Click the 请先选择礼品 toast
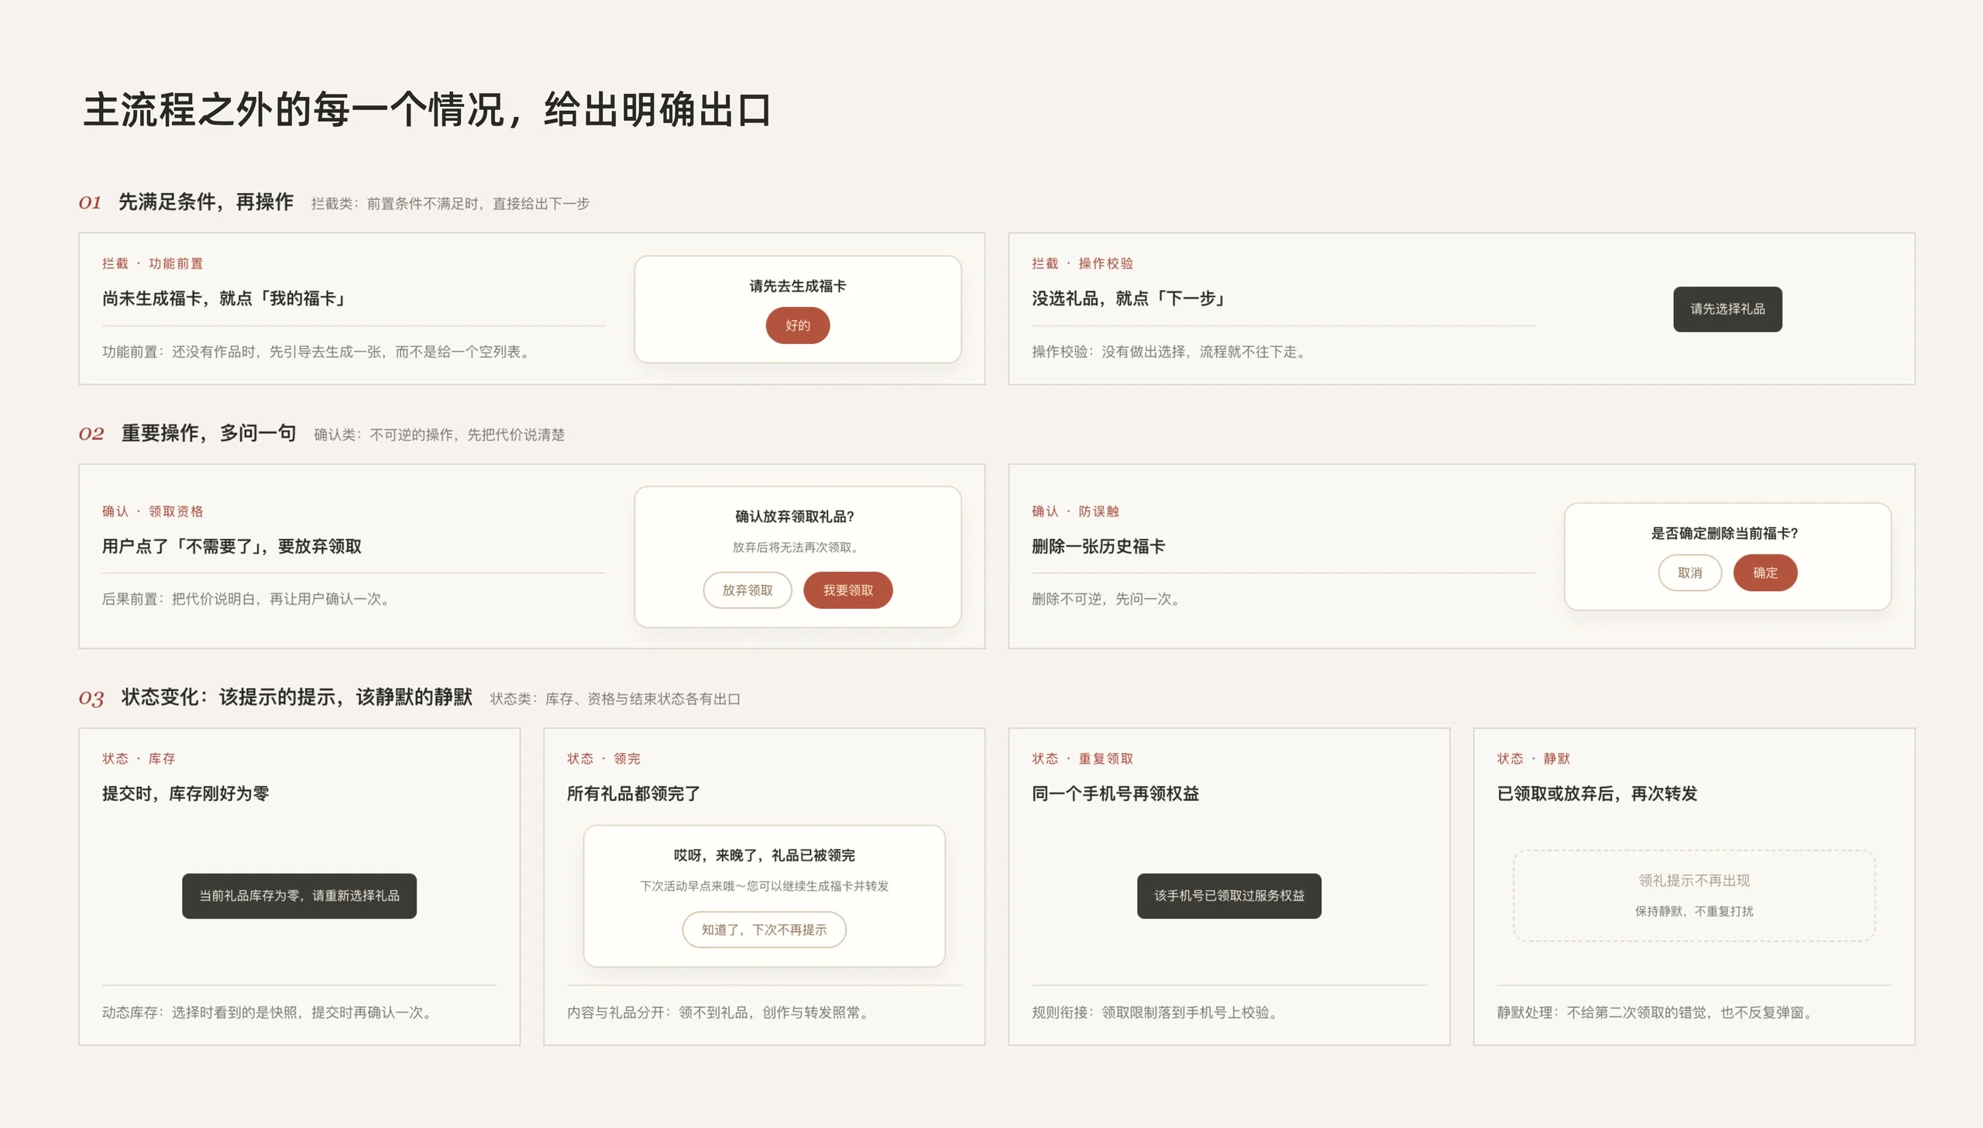The width and height of the screenshot is (1983, 1128). tap(1727, 309)
